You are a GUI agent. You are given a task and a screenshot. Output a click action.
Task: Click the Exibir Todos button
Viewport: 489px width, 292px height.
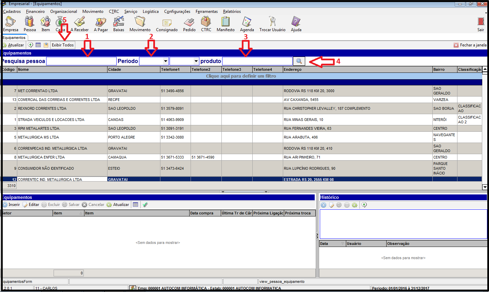click(x=63, y=45)
